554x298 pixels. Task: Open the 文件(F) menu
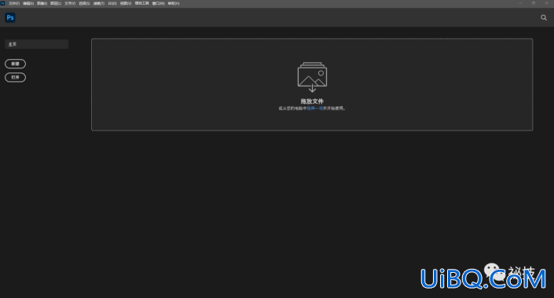(14, 3)
